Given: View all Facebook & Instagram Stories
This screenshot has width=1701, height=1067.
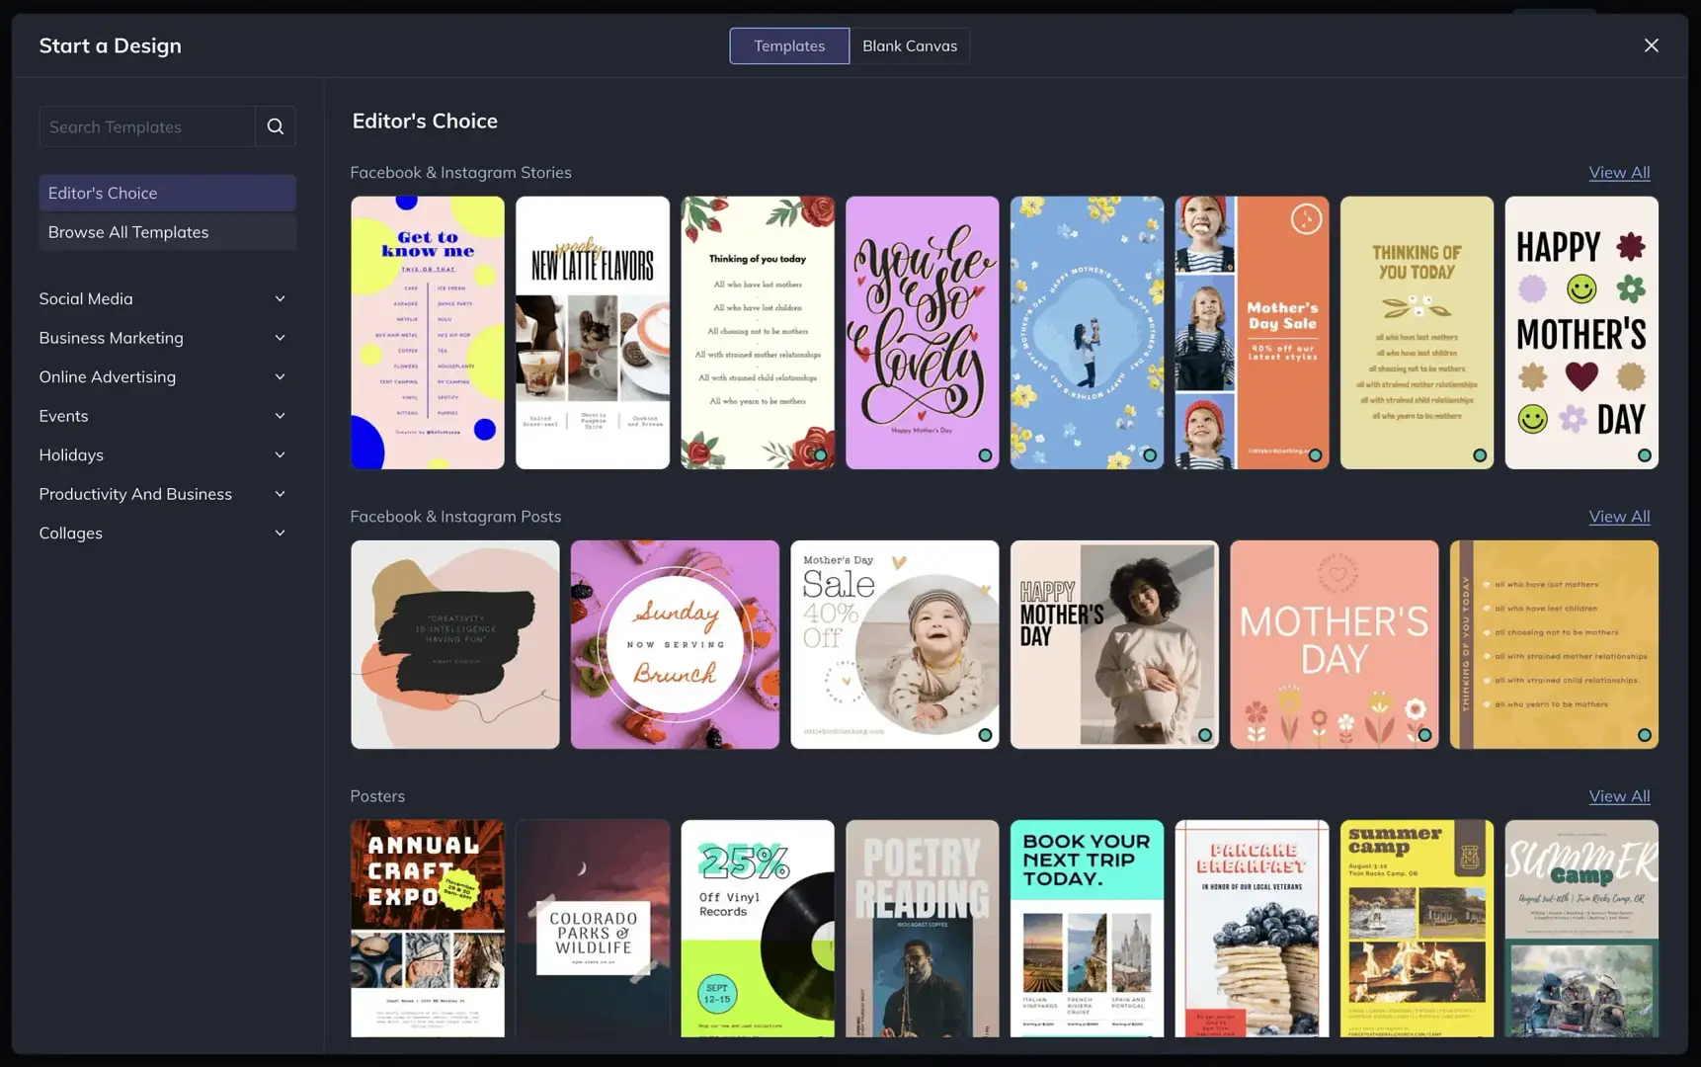Looking at the screenshot, I should pos(1618,172).
